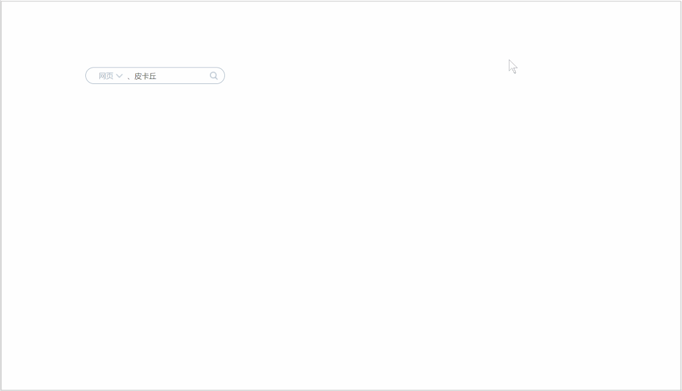Click the magnifier search icon
682x391 pixels.
pyautogui.click(x=214, y=76)
